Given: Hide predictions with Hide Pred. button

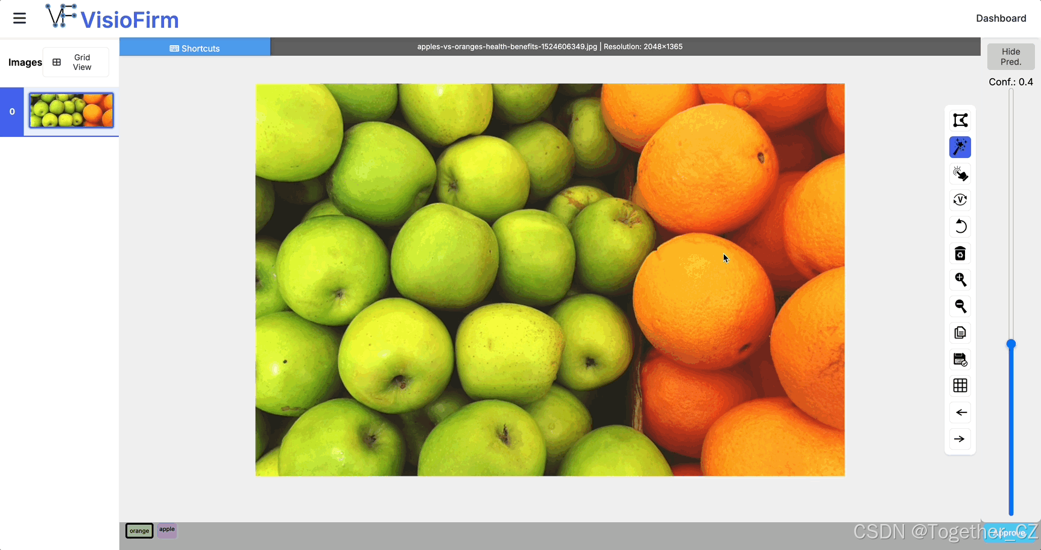Looking at the screenshot, I should pyautogui.click(x=1011, y=57).
